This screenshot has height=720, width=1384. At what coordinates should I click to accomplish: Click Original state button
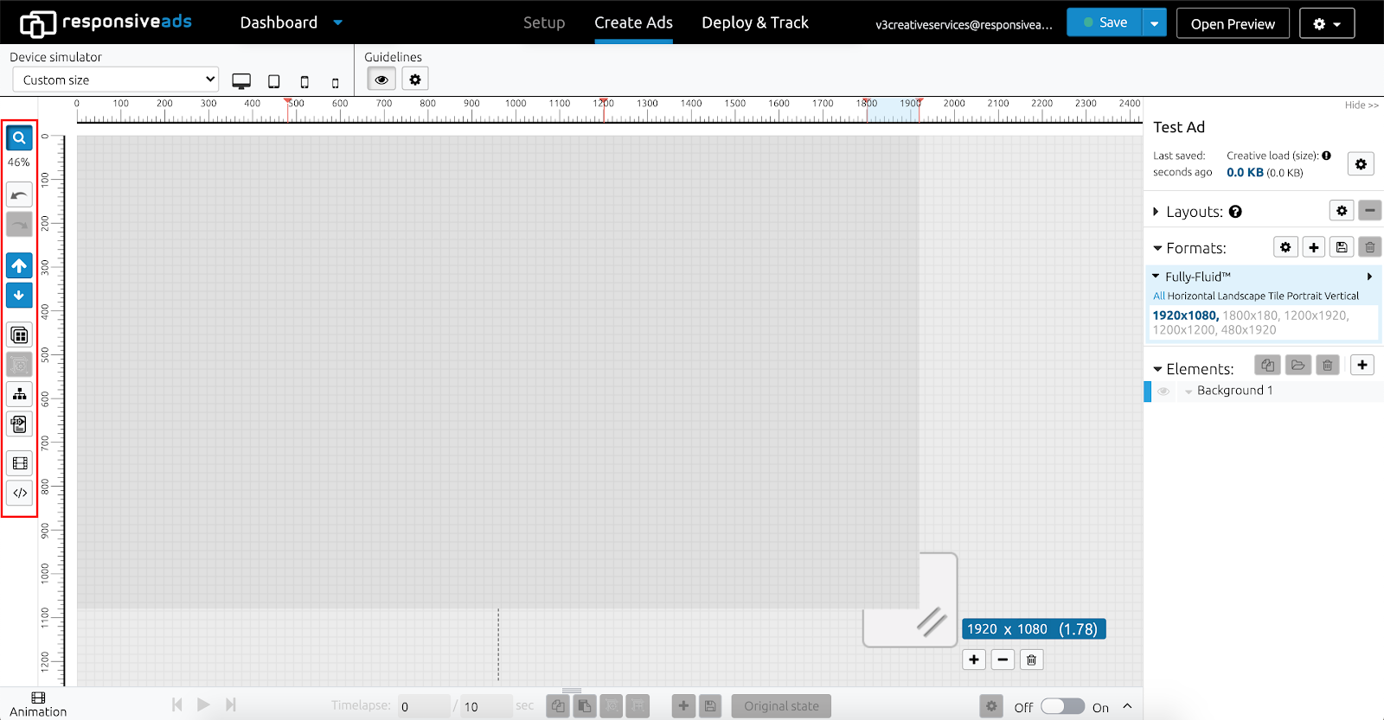coord(781,706)
